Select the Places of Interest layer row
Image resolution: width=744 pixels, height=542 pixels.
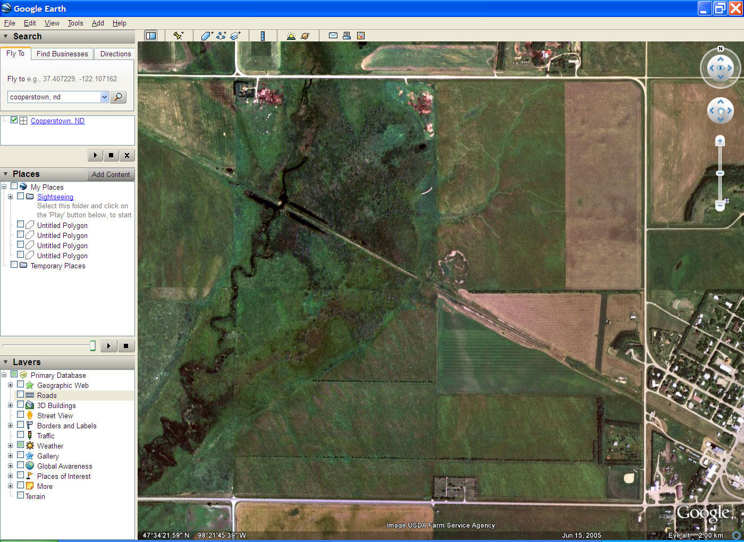tap(64, 476)
